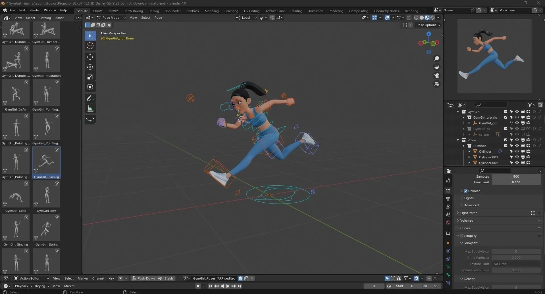The width and height of the screenshot is (545, 294).
Task: Expand the Light Paths panel
Action: pos(458,213)
